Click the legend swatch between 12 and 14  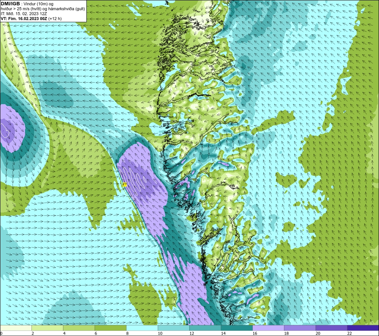(205, 328)
